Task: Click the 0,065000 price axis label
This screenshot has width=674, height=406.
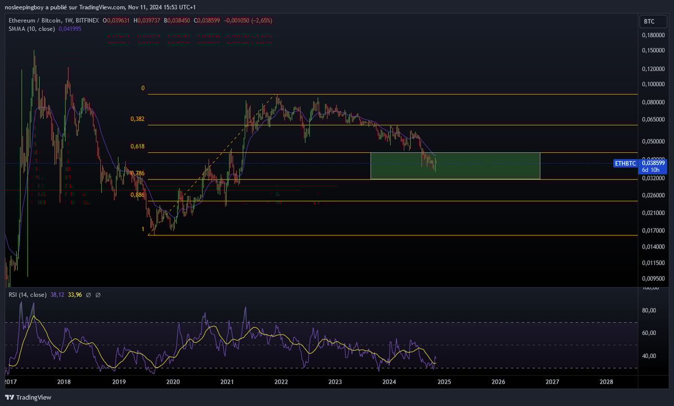Action: (x=653, y=120)
